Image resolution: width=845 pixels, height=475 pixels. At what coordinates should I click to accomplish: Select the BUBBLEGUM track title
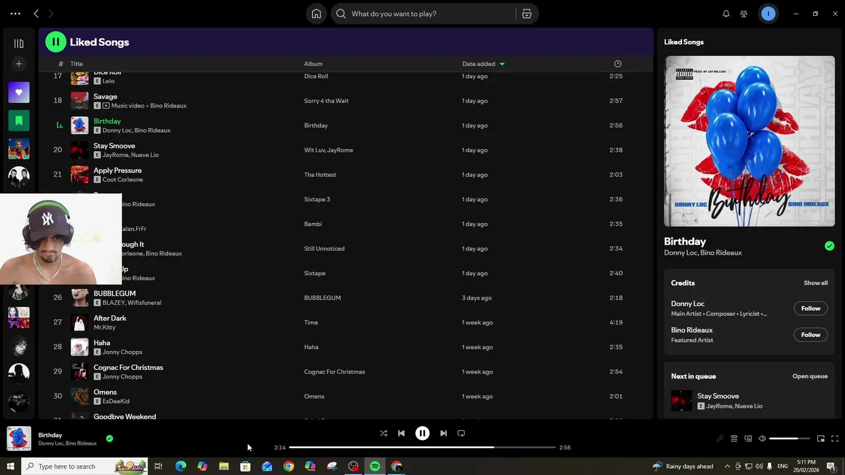click(114, 294)
